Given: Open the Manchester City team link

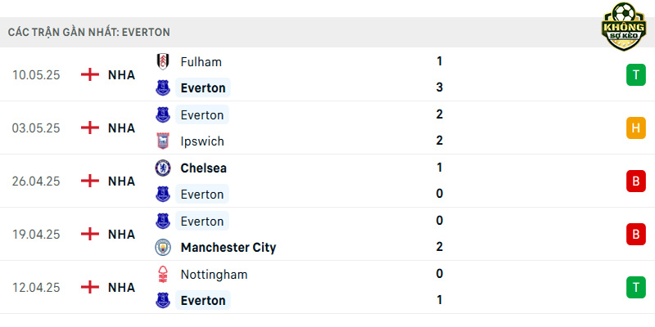Looking at the screenshot, I should [228, 248].
